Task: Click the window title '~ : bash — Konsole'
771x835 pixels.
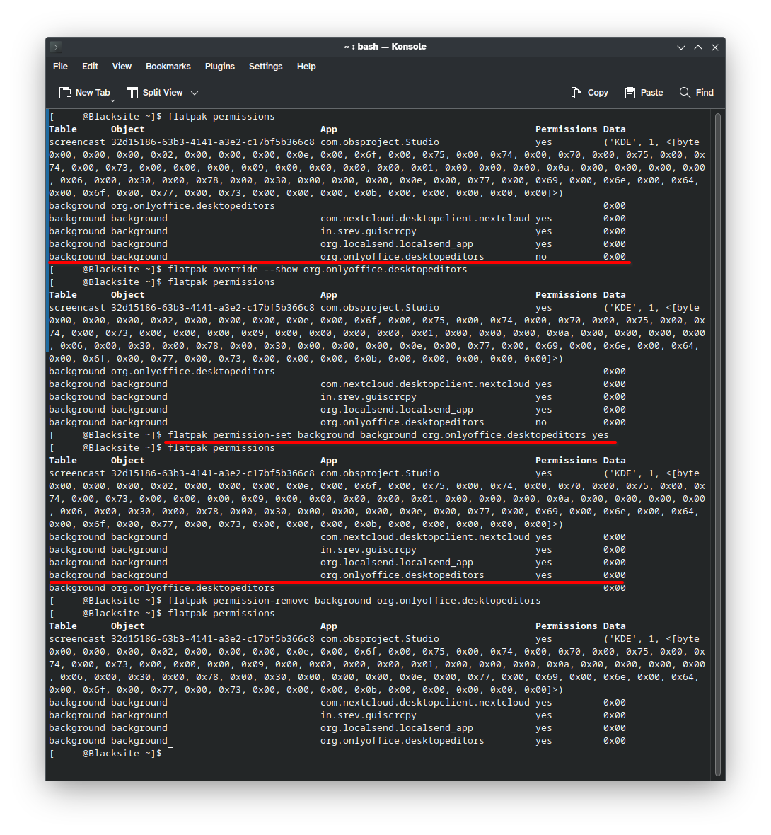Action: (385, 47)
